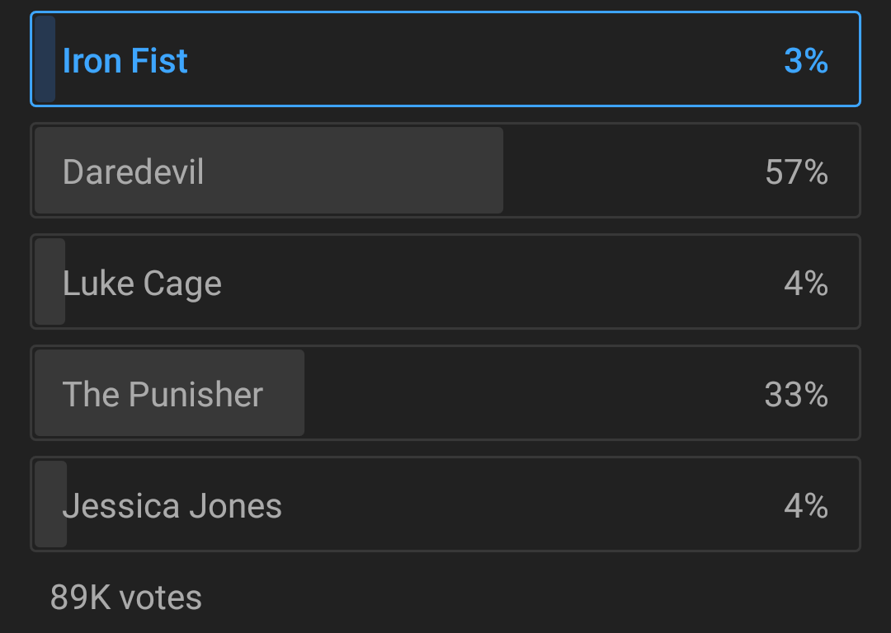891x633 pixels.
Task: Click the blue Iron Fist result bar
Action: pos(45,59)
